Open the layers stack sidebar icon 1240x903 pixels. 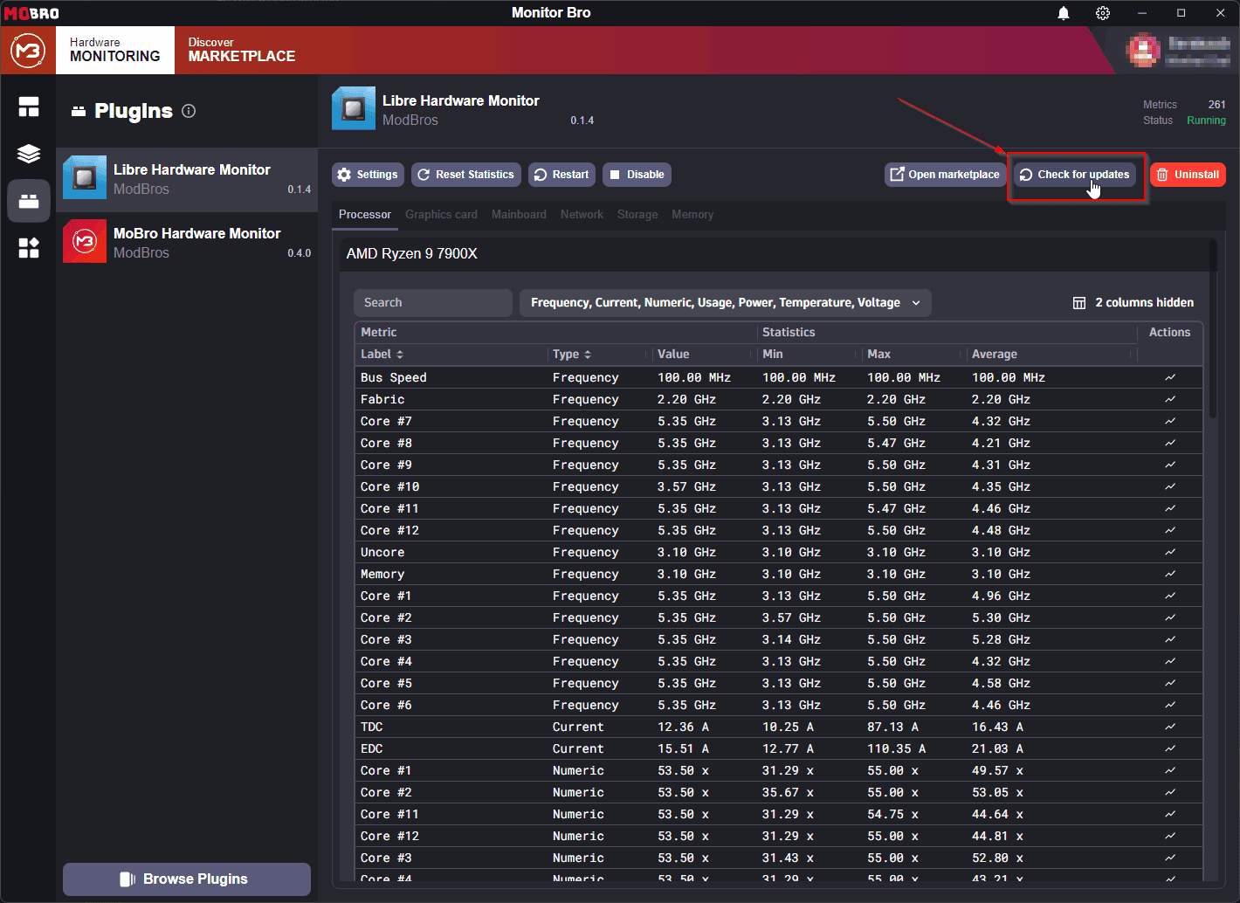29,154
